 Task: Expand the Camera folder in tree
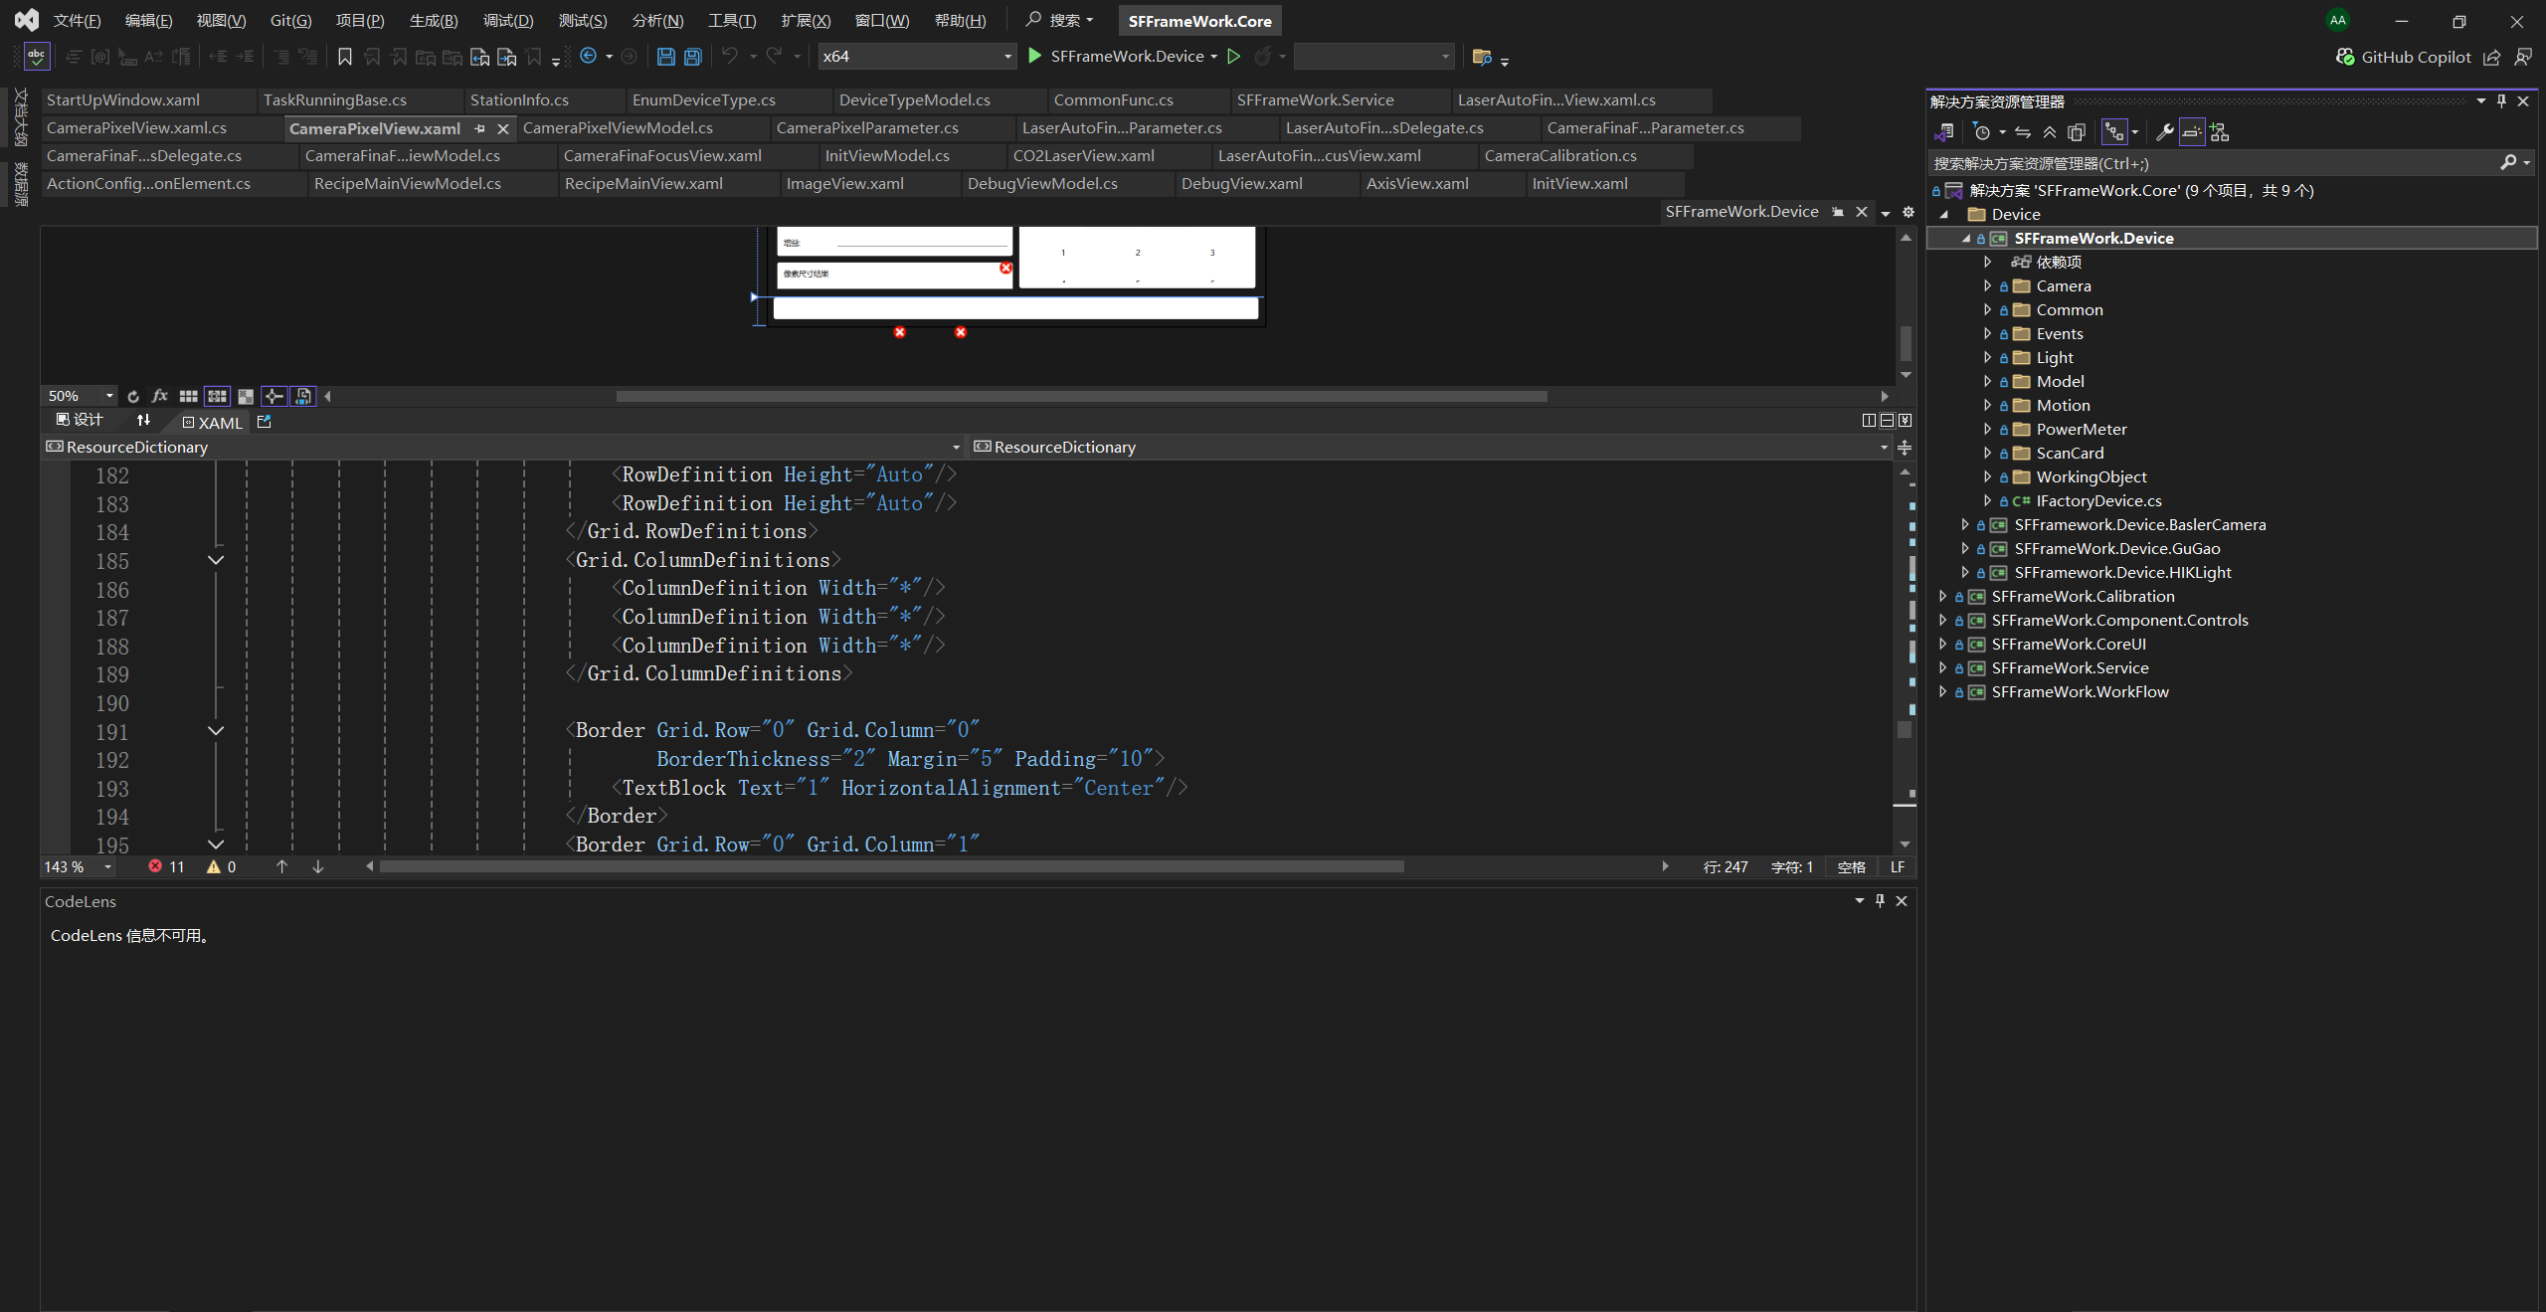pyautogui.click(x=1987, y=286)
